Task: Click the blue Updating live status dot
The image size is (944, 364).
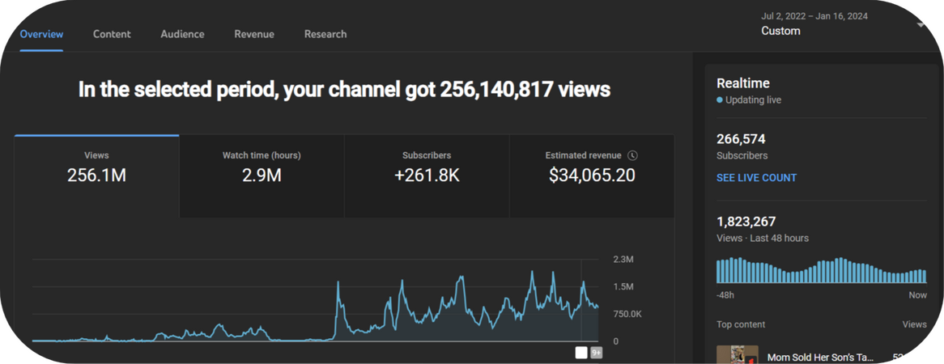Action: 720,100
